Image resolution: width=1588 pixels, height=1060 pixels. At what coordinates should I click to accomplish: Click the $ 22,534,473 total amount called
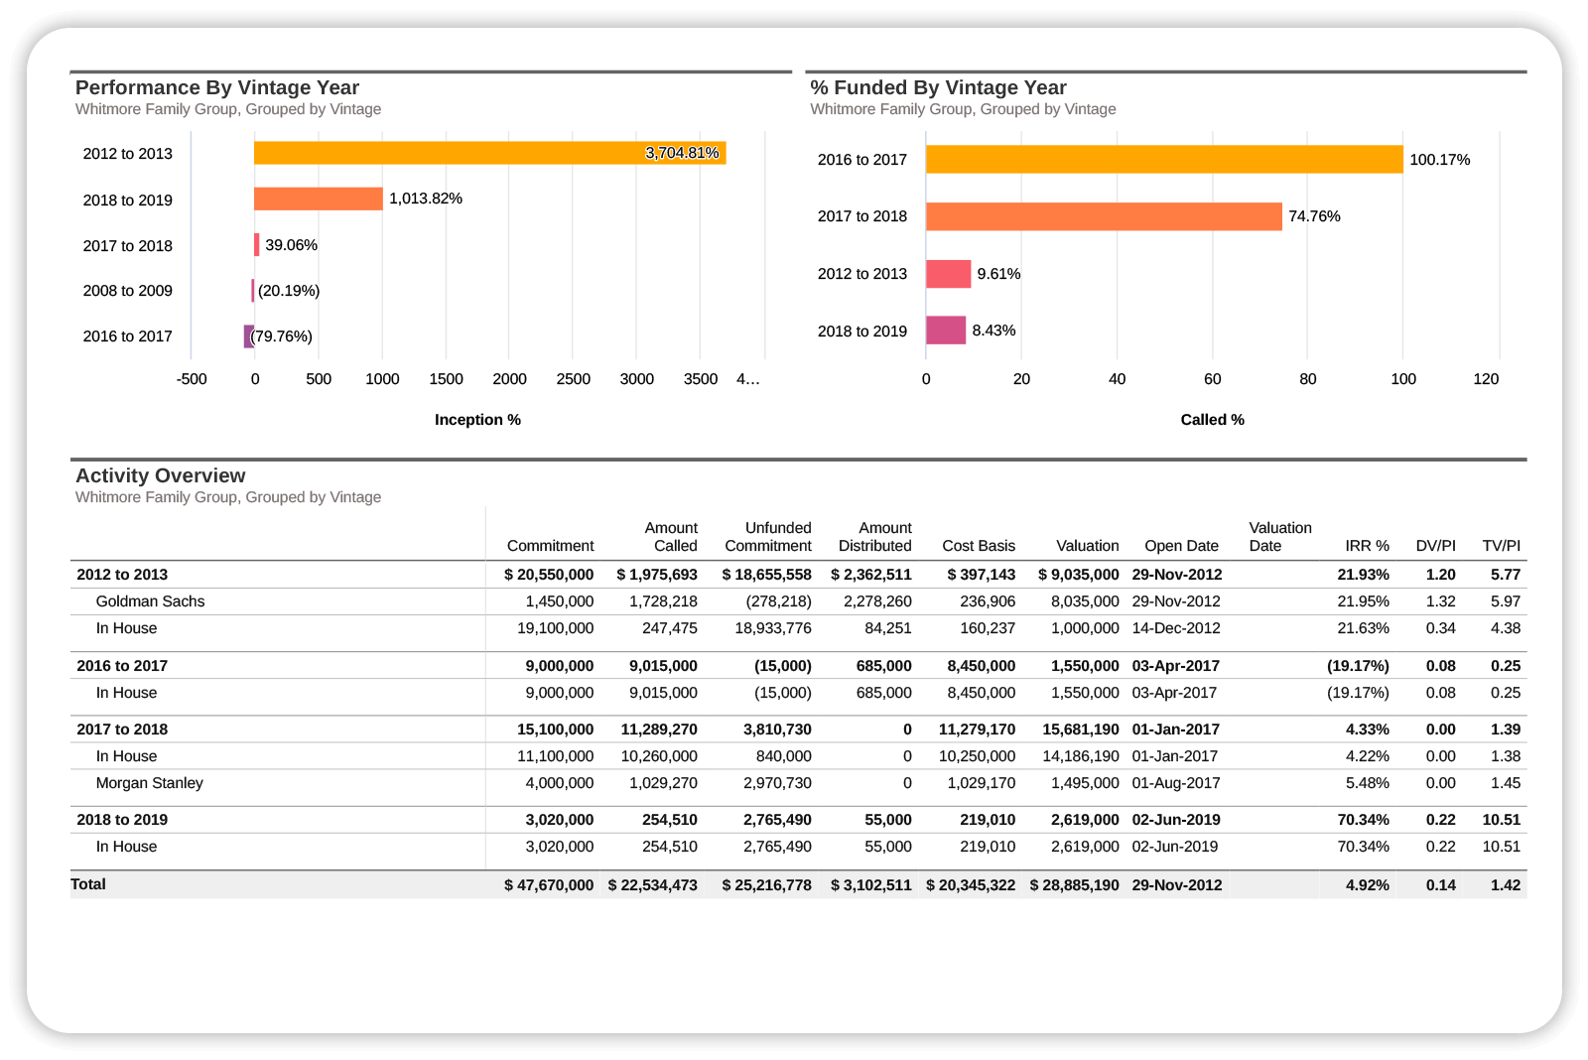pos(653,885)
